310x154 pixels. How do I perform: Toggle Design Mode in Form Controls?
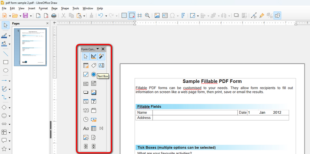(94, 57)
